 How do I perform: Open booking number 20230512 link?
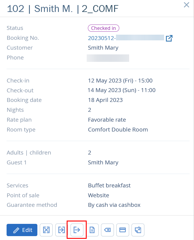pos(126,38)
